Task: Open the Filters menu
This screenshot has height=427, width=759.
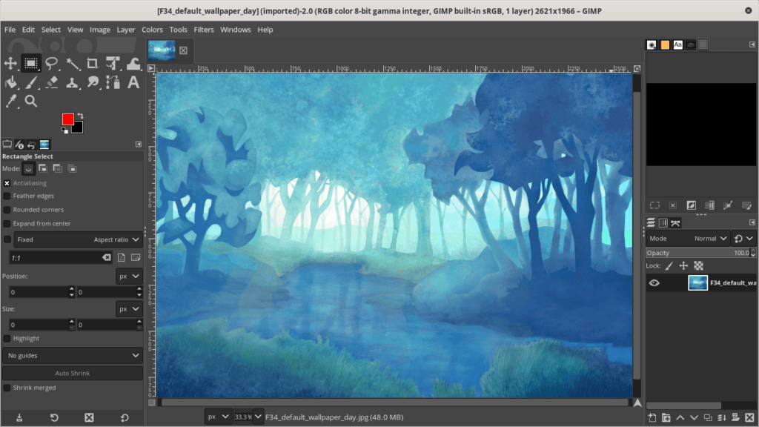Action: [x=204, y=30]
